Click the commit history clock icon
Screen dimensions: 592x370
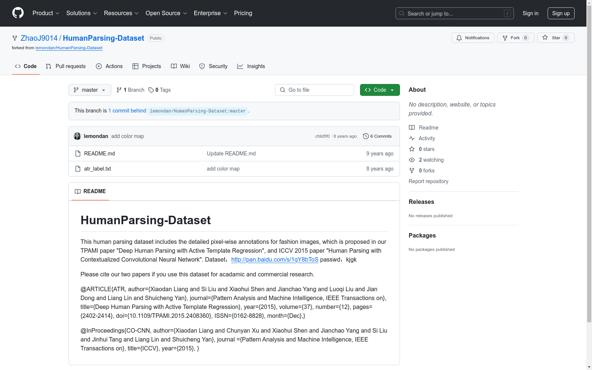[366, 136]
